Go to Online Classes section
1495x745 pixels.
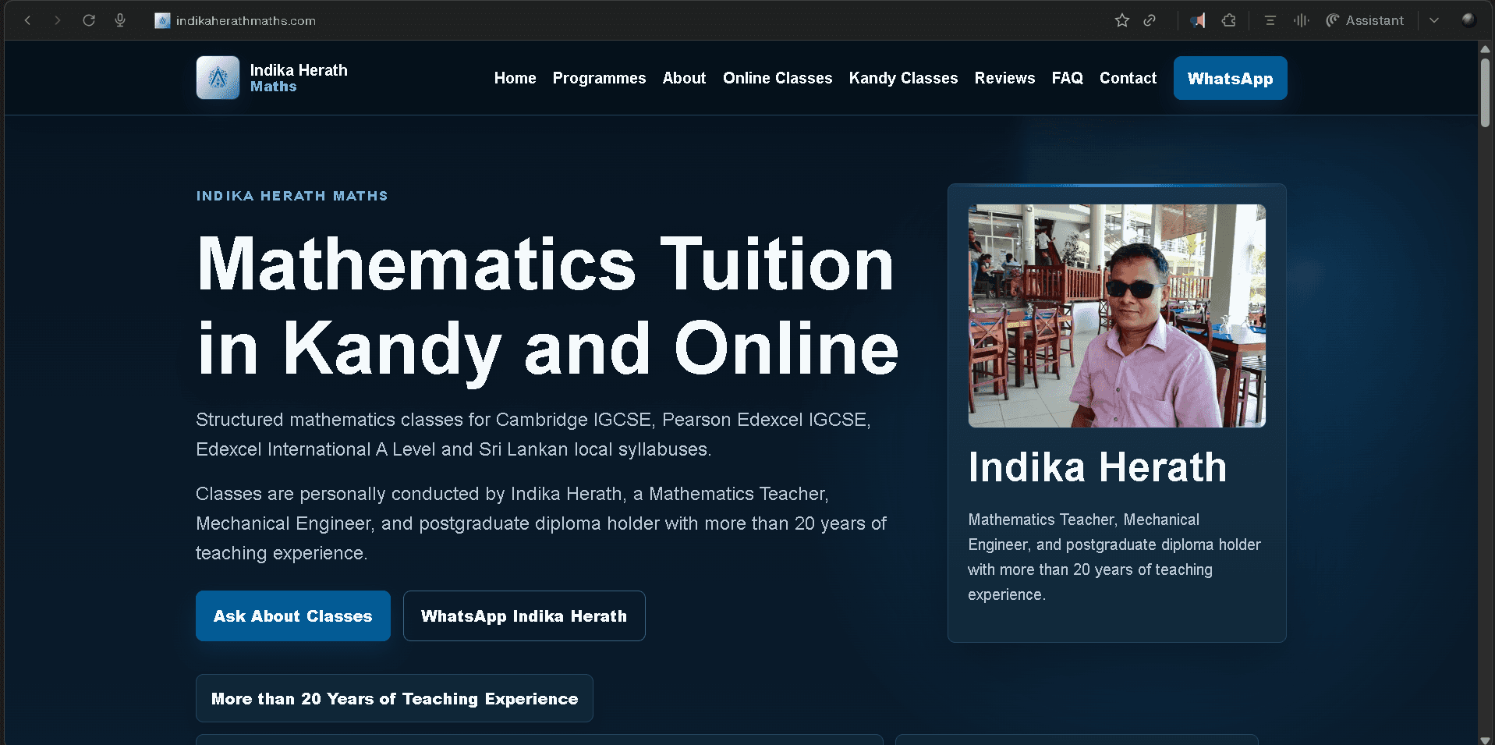click(778, 78)
